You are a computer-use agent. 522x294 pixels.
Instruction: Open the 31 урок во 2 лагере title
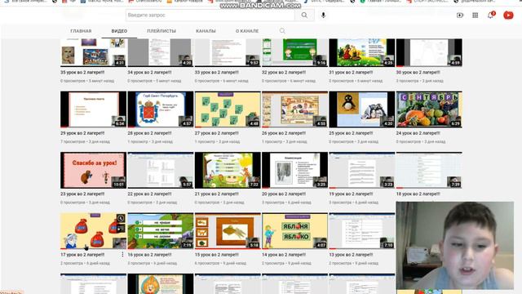point(351,73)
